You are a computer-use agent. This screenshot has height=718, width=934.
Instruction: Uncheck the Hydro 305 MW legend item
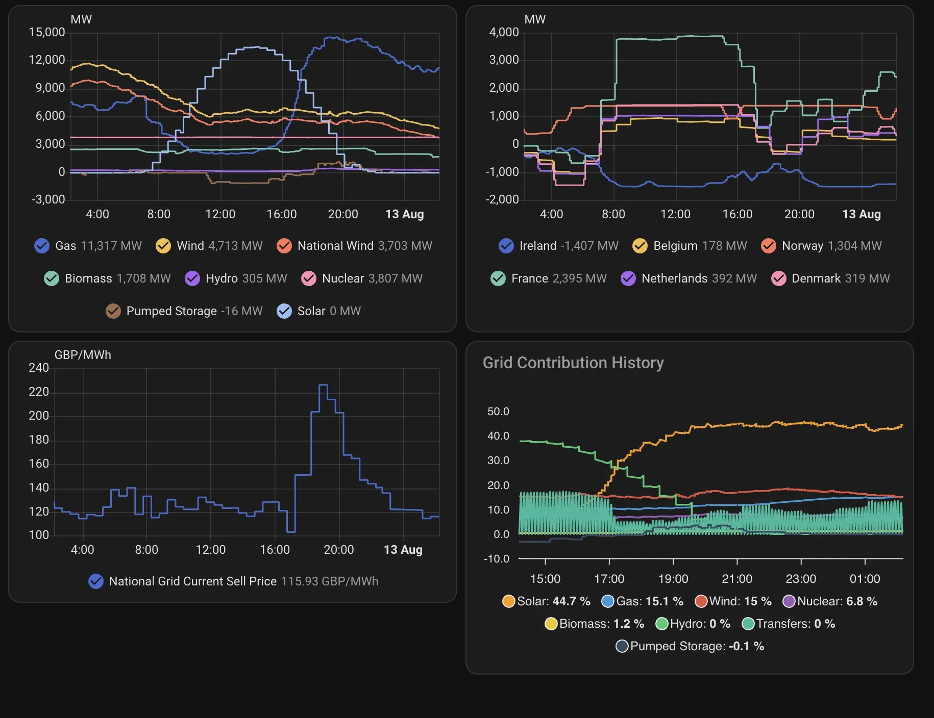coord(192,278)
